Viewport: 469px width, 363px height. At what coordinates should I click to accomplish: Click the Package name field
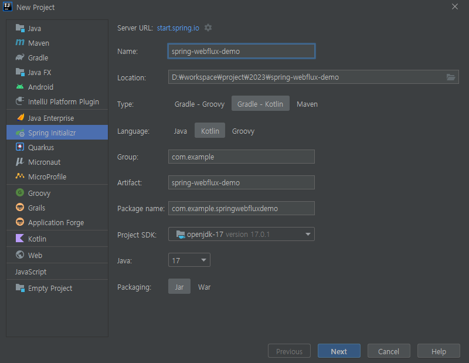tap(242, 208)
